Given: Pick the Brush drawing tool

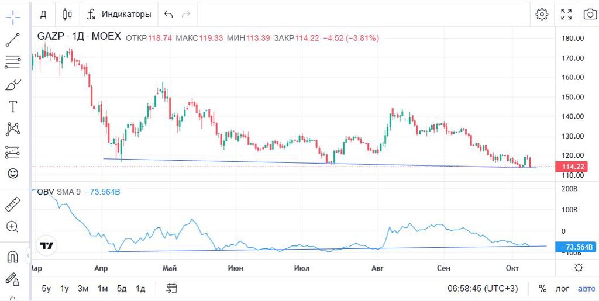Looking at the screenshot, I should 13,85.
